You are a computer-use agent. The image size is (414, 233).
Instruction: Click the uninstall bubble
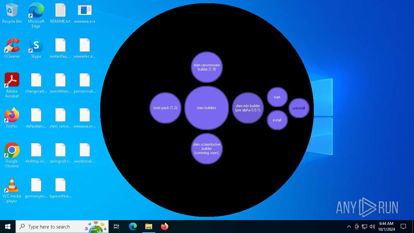tap(299, 108)
